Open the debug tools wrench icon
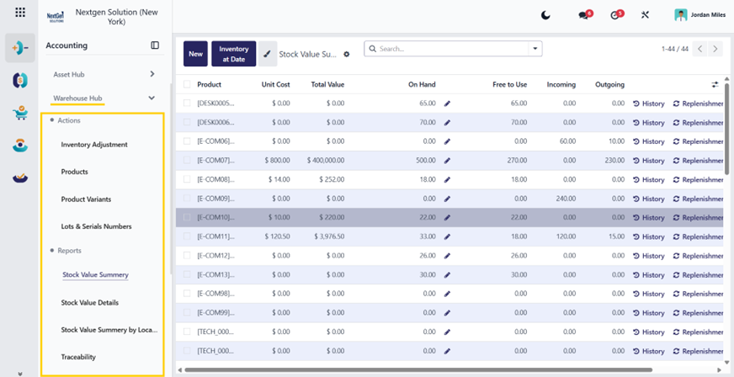This screenshot has height=377, width=734. click(645, 15)
